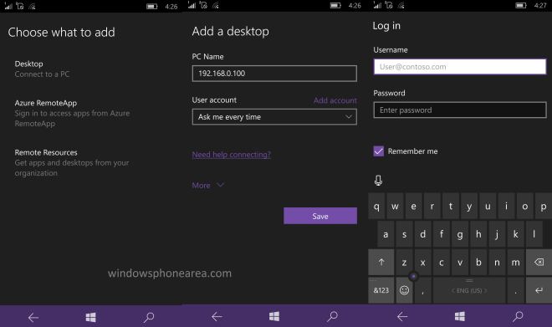Tap the enter key on keyboard
552x327 pixels.
pyautogui.click(x=539, y=290)
